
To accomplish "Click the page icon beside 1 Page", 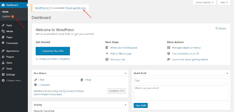I will [82, 80].
